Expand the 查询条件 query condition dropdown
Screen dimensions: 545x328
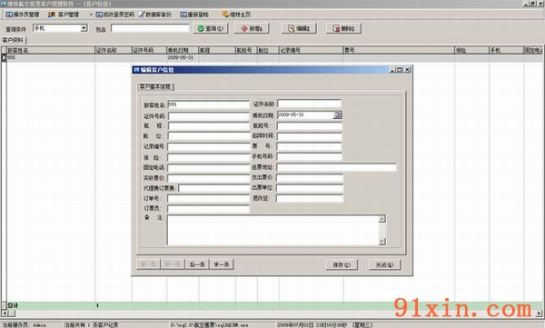[84, 28]
